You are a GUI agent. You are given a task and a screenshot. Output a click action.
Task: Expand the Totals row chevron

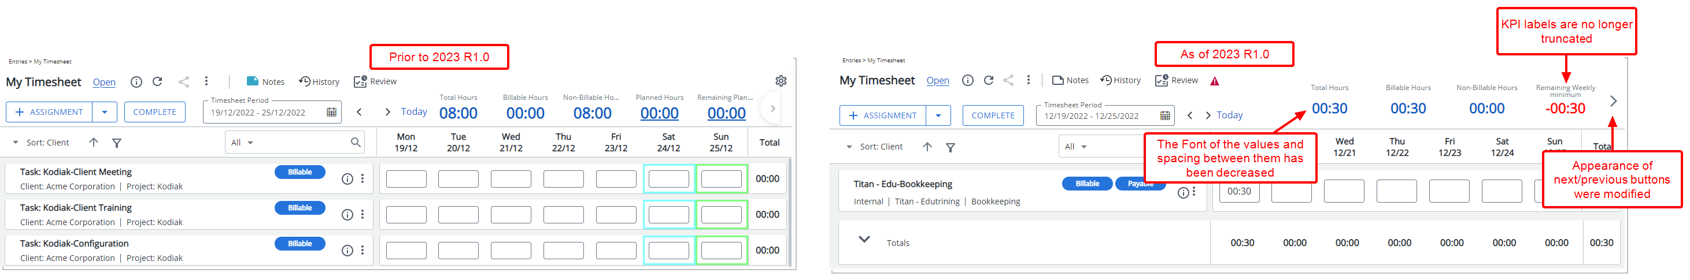(x=864, y=240)
